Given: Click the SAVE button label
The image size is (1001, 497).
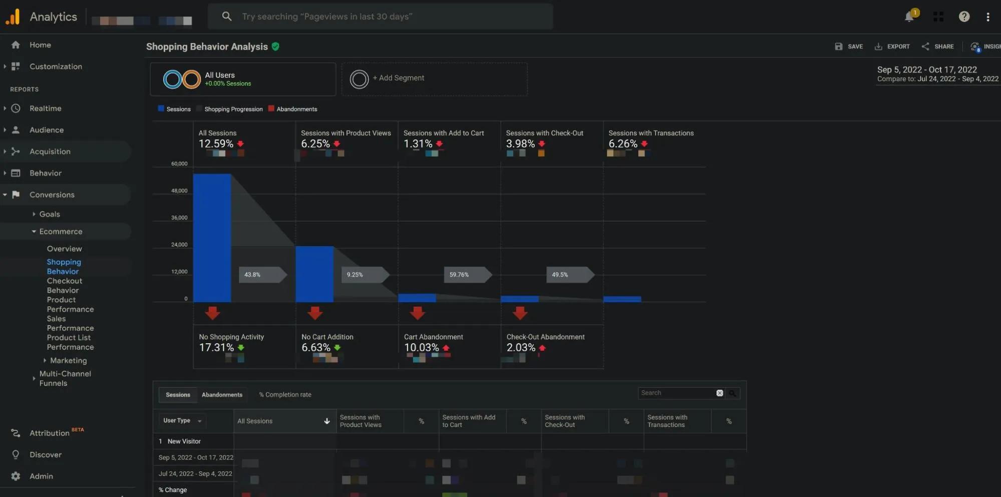Looking at the screenshot, I should pyautogui.click(x=855, y=47).
